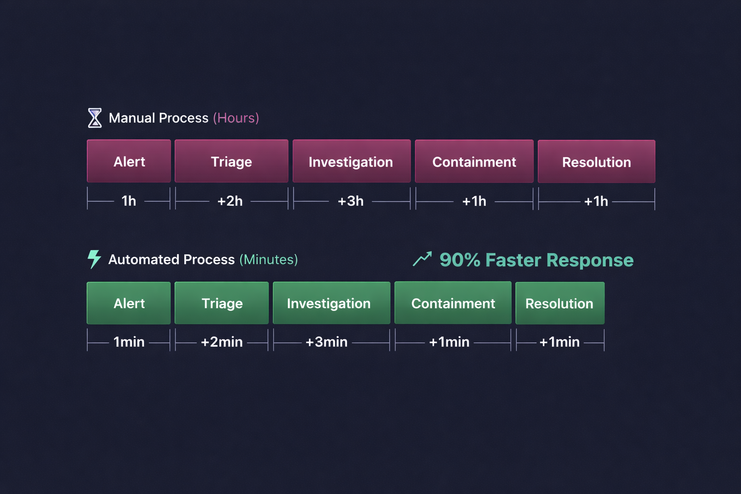
Task: Select the green Alert stage box
Action: click(x=129, y=303)
